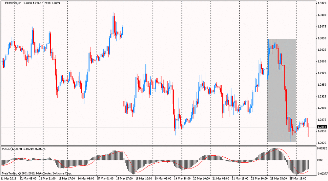This screenshot has height=181, width=328.
Task: Click the 15 Mar 01:00 time label
Action: (x=106, y=179)
